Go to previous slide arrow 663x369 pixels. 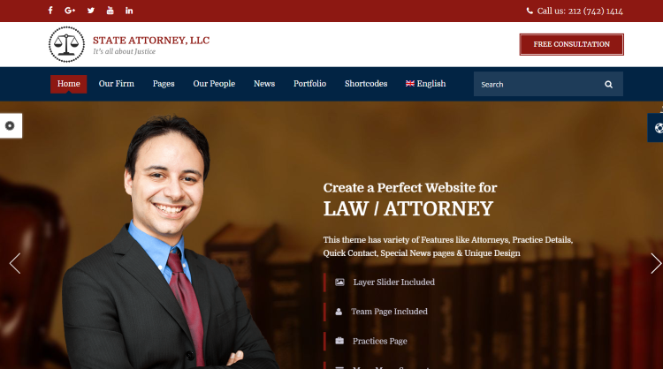click(15, 263)
